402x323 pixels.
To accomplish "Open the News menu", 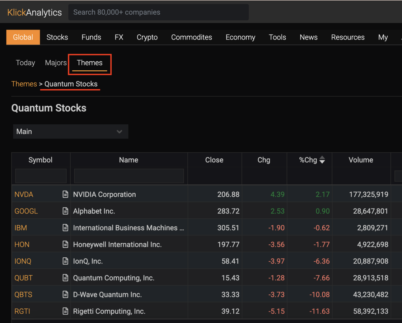I will click(x=309, y=37).
